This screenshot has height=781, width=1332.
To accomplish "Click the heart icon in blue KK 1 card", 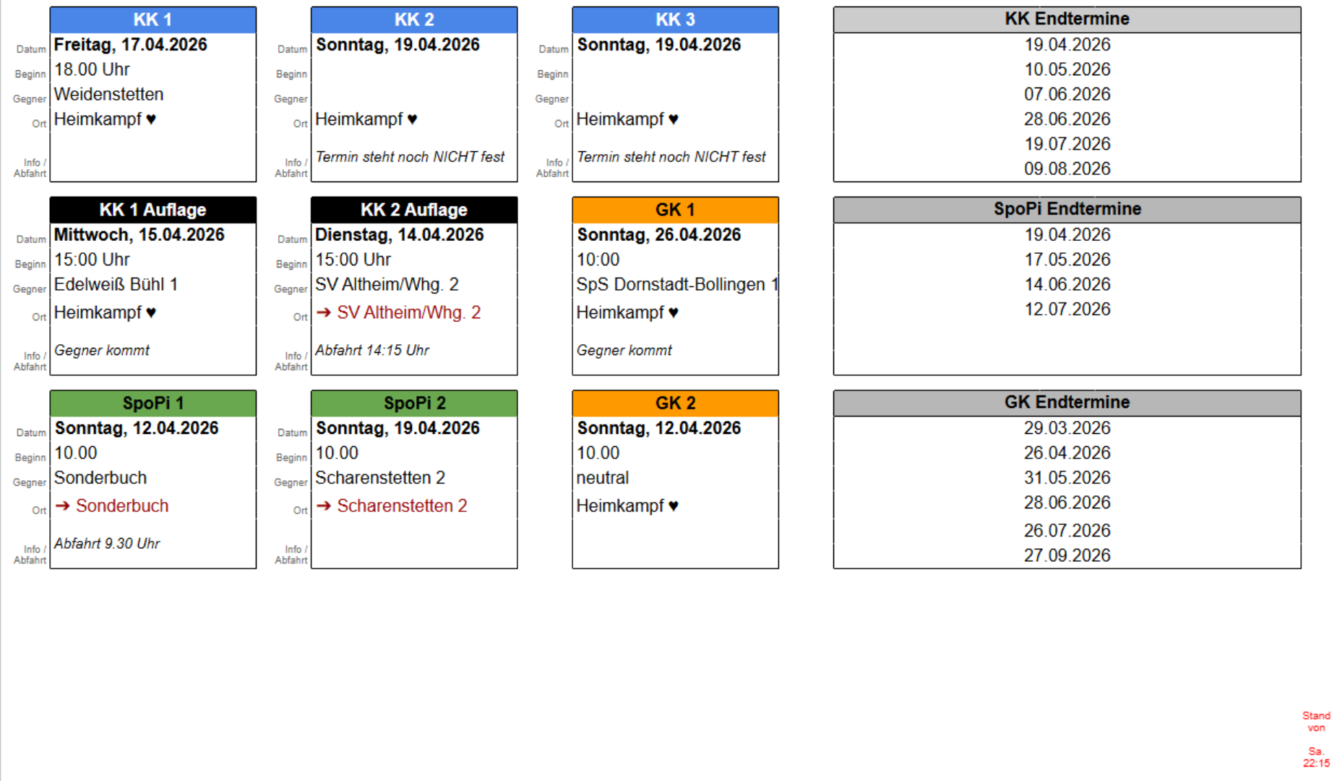I will pos(151,119).
